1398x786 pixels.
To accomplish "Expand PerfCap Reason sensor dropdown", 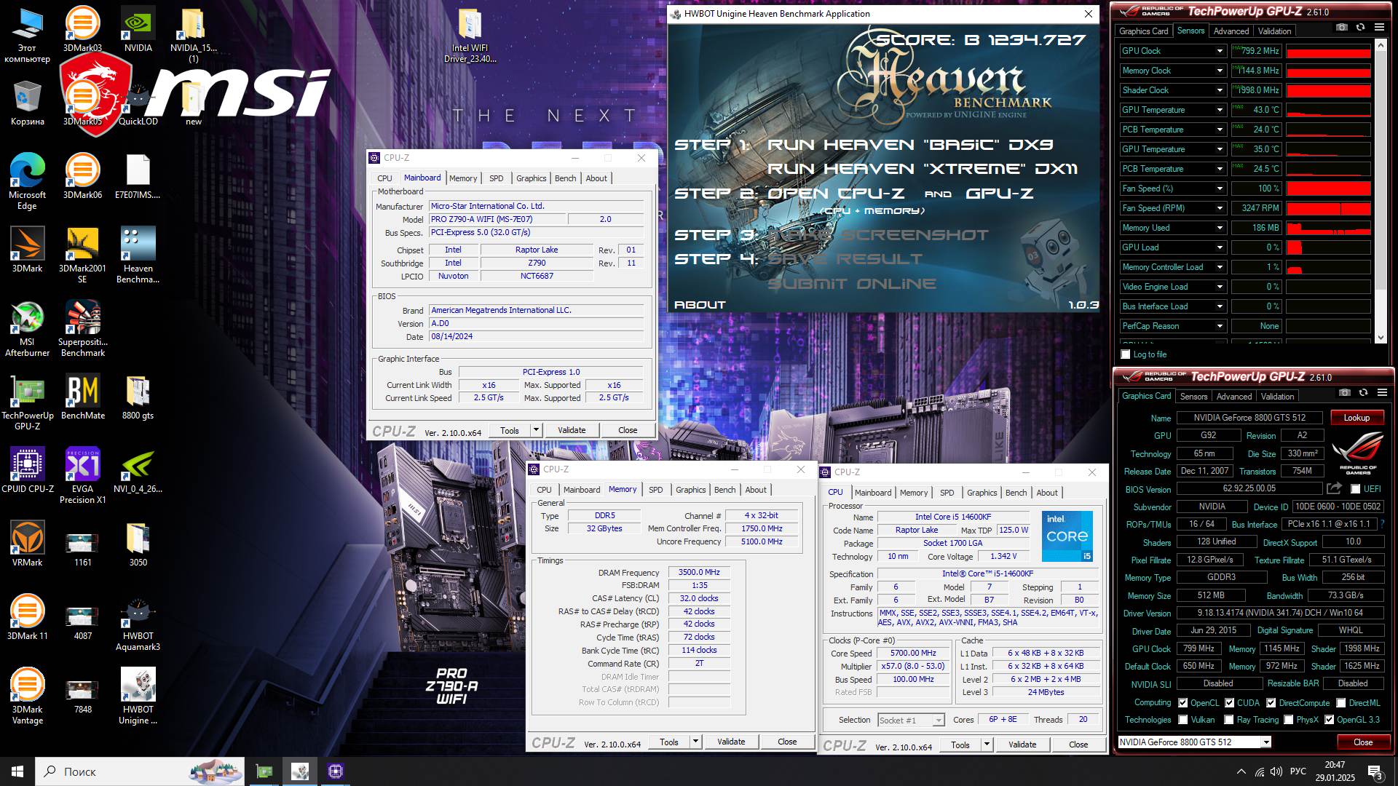I will (1220, 326).
